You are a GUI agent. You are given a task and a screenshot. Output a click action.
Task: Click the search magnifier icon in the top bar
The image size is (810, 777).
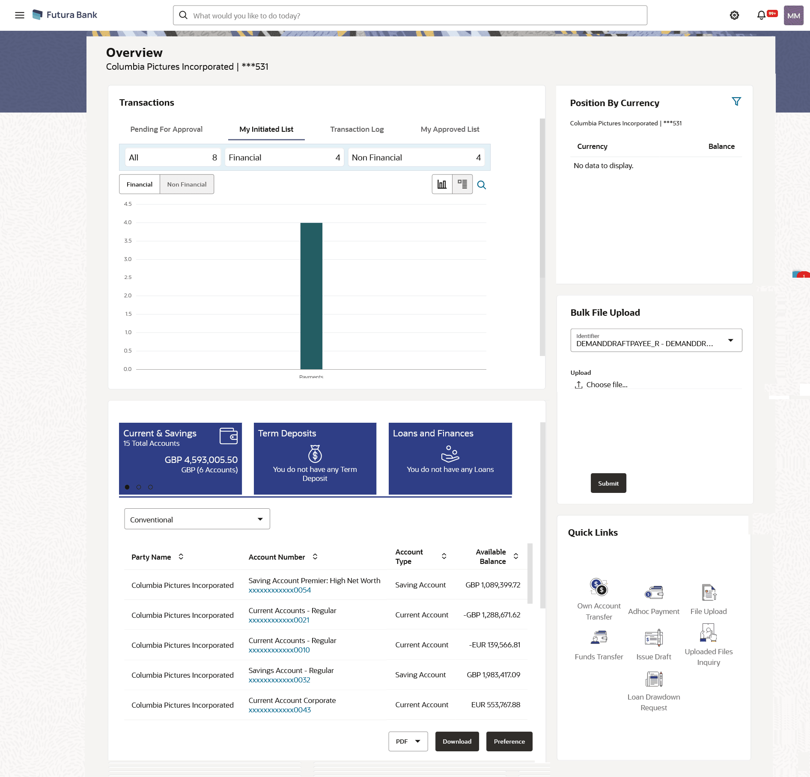183,15
